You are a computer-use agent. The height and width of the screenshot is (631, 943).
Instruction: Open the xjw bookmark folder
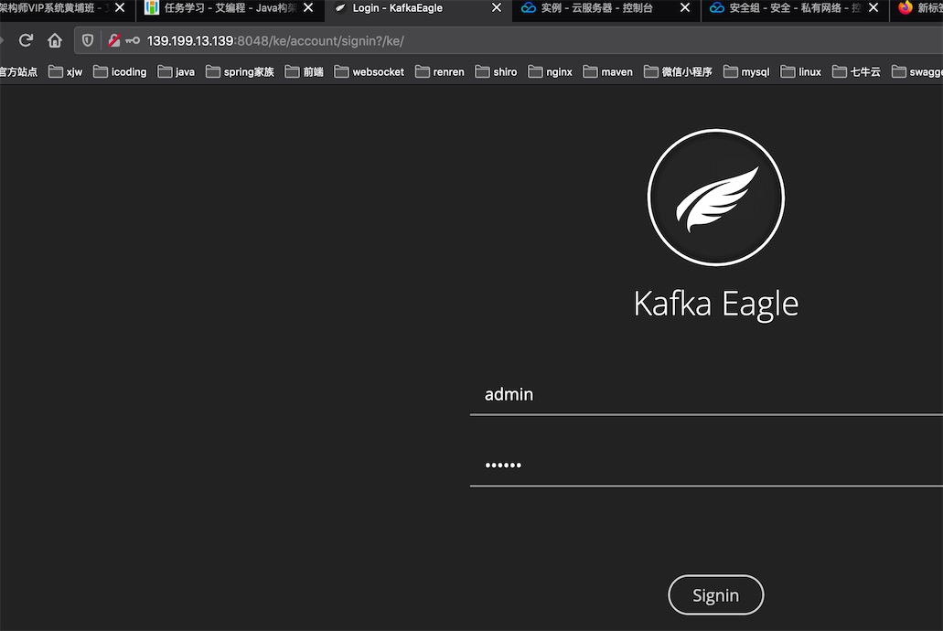pyautogui.click(x=65, y=71)
